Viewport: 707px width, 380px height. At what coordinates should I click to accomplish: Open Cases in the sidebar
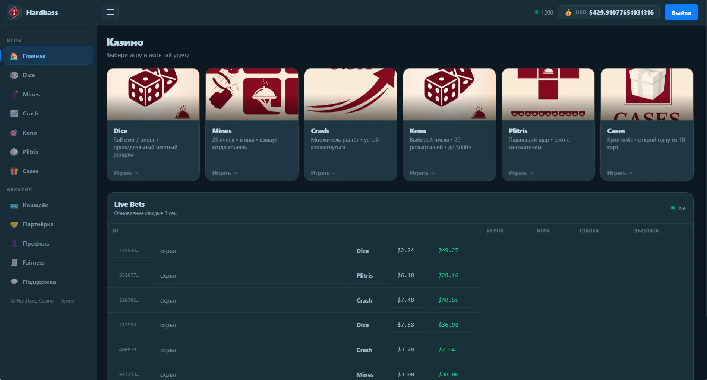click(x=48, y=171)
